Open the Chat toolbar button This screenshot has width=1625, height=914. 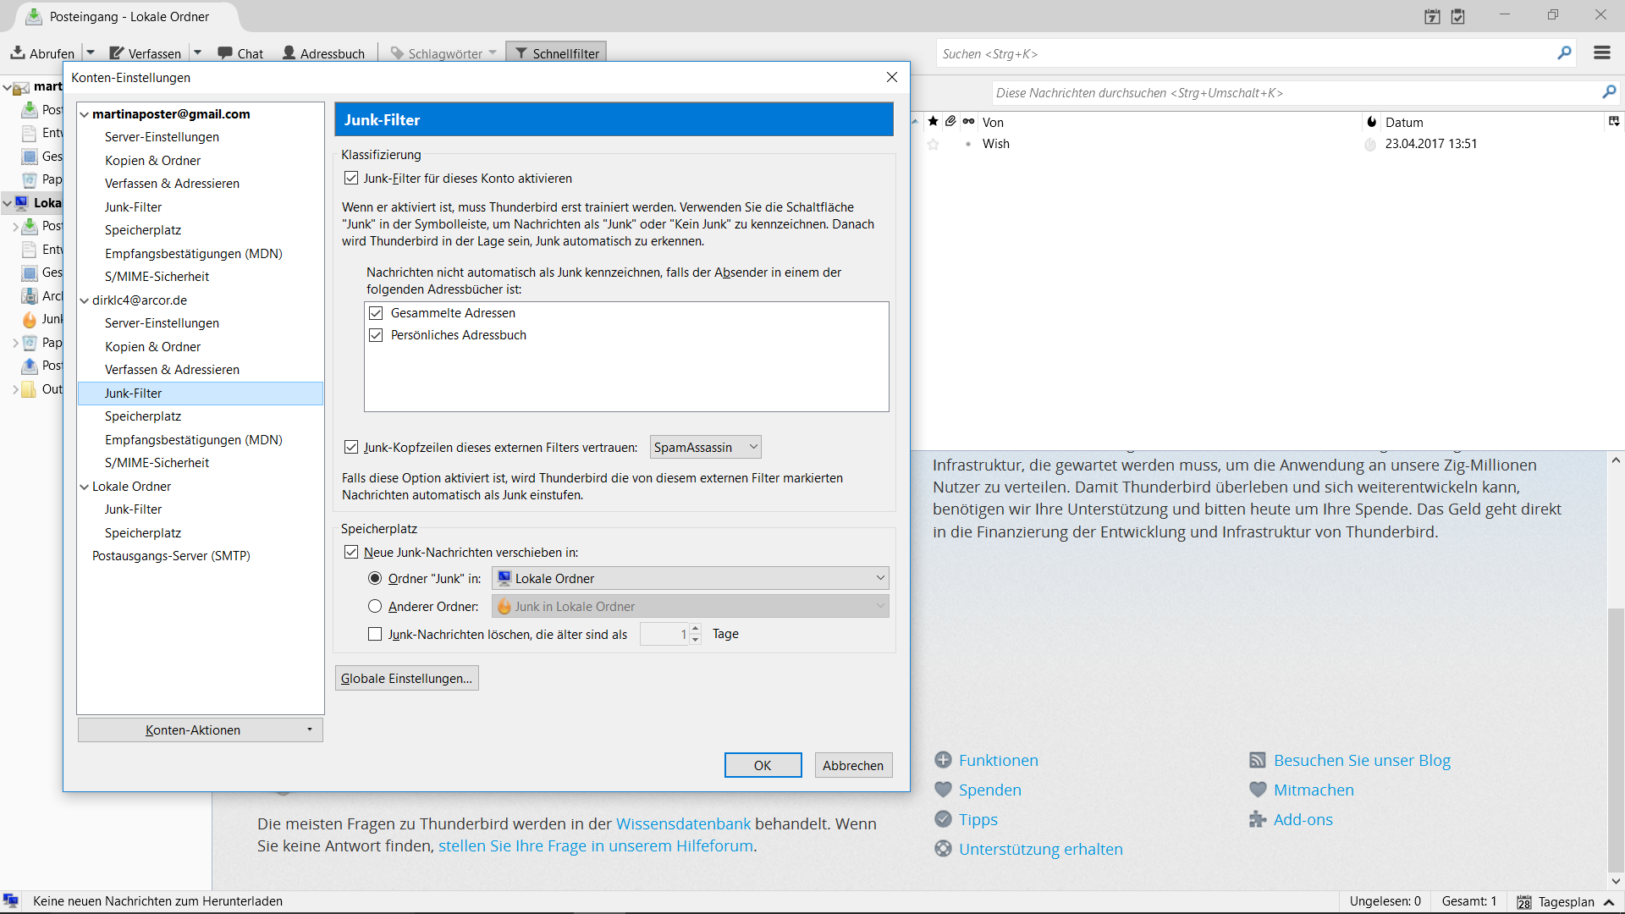point(240,53)
